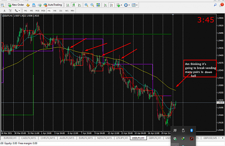Switch chart to candlesticks mode
This screenshot has height=146, width=225.
(x=73, y=5)
